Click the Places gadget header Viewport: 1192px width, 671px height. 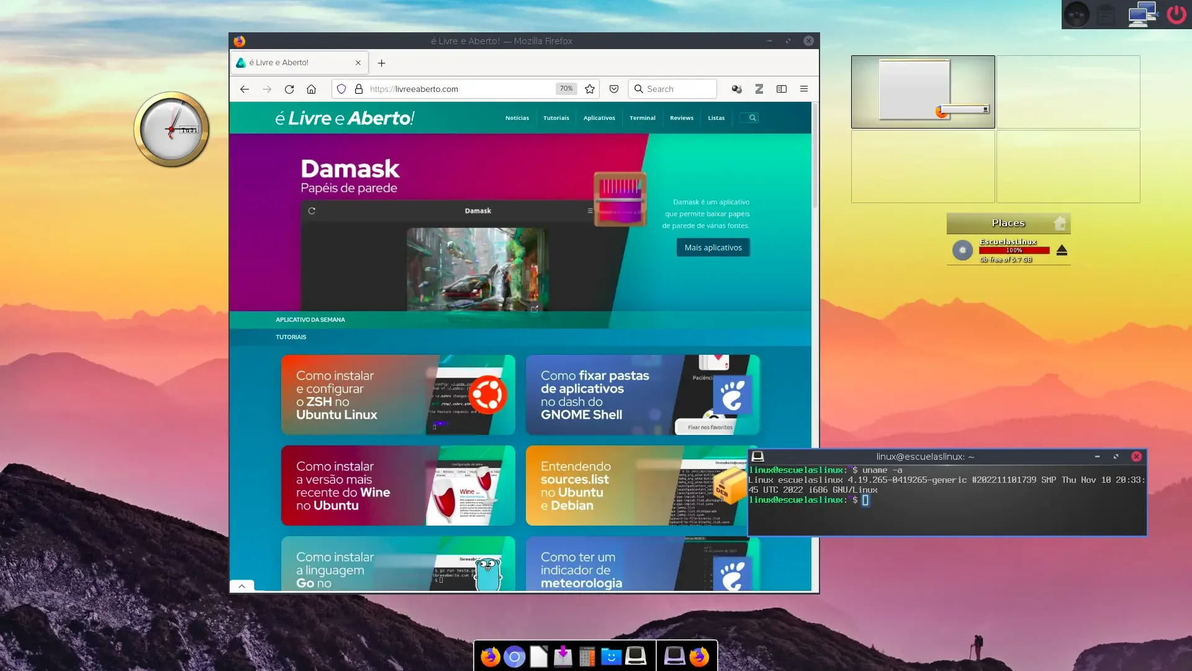[1008, 223]
